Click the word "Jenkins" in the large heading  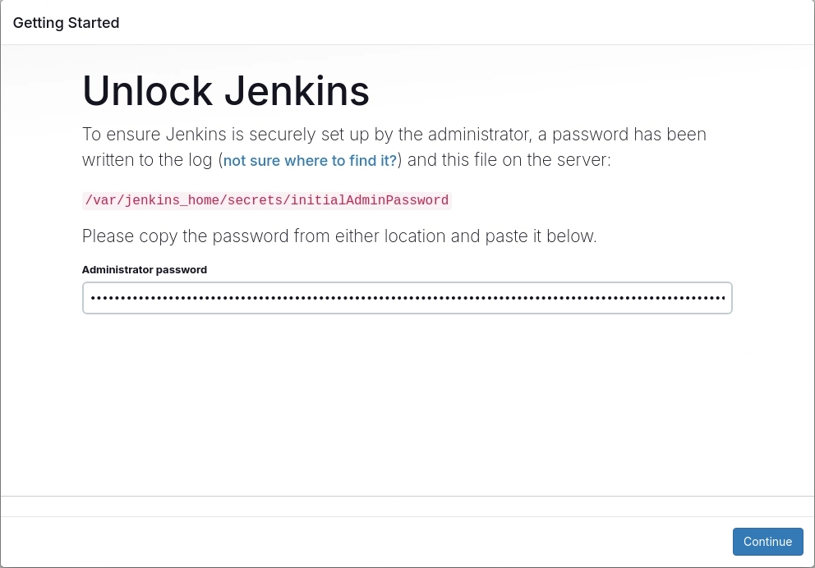297,91
